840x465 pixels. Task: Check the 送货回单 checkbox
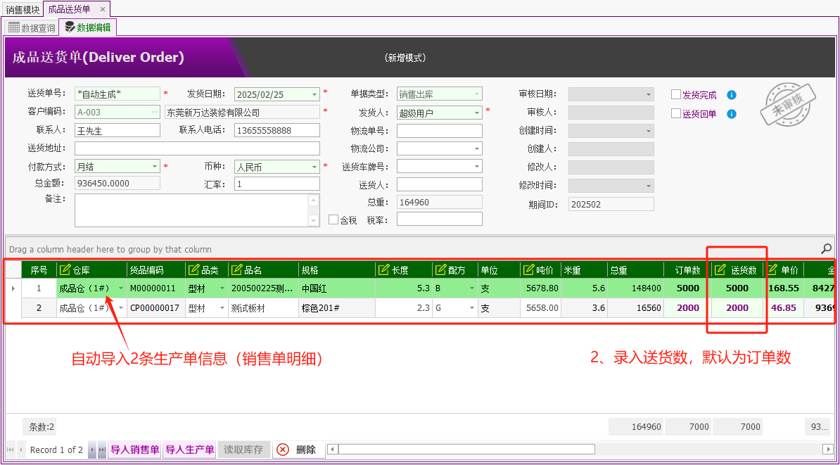pos(676,113)
